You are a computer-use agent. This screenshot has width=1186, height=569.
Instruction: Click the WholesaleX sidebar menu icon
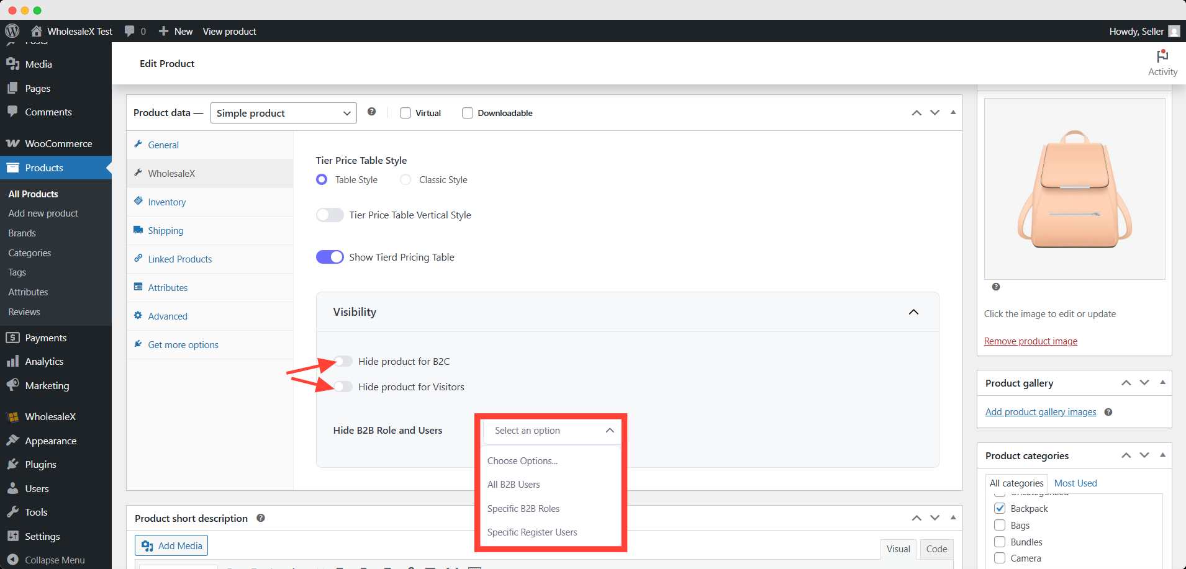pyautogui.click(x=12, y=416)
